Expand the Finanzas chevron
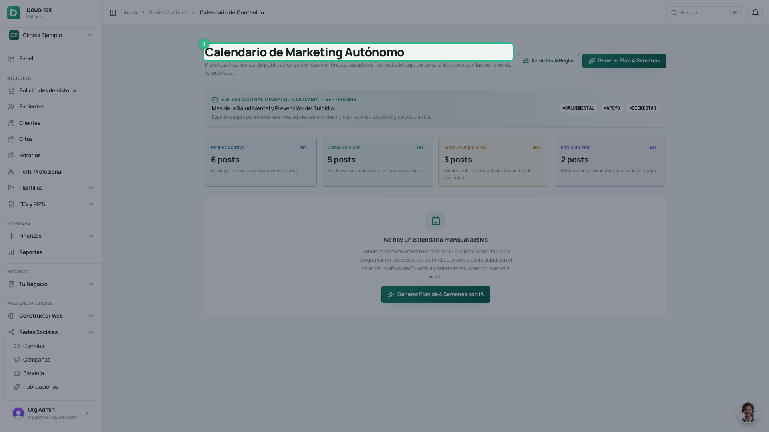Screen dimensions: 769x432 click(91, 236)
